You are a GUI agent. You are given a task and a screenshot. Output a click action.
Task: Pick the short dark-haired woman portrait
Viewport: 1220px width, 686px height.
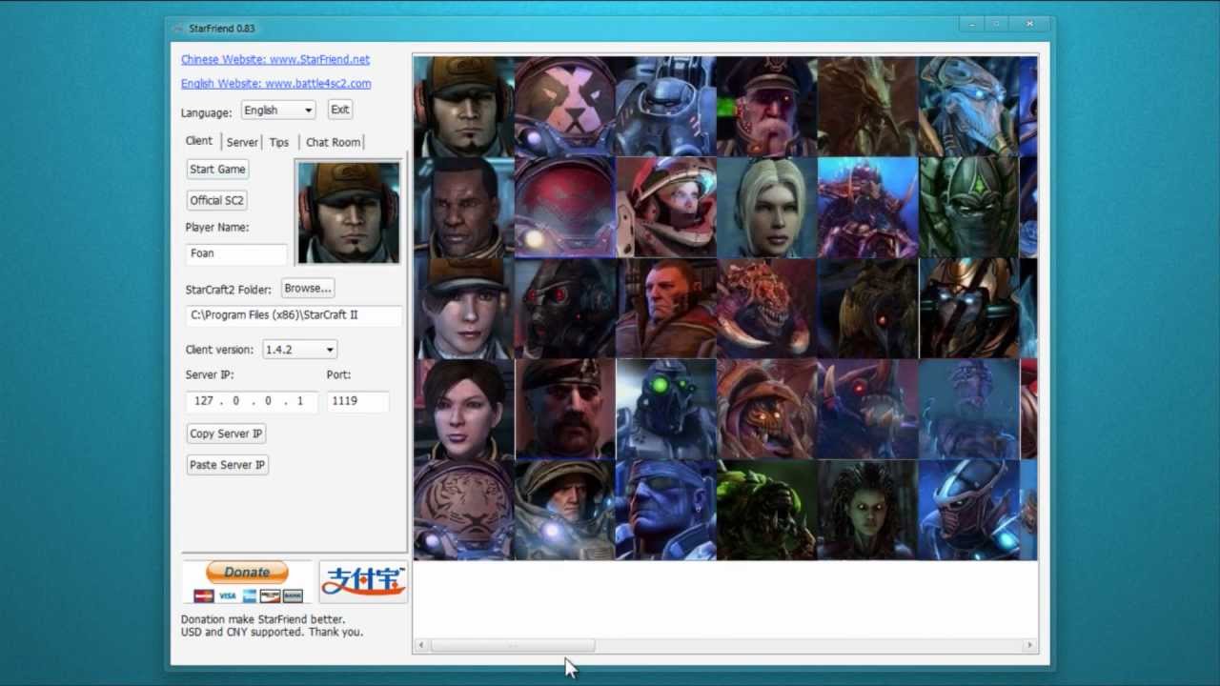(x=463, y=409)
